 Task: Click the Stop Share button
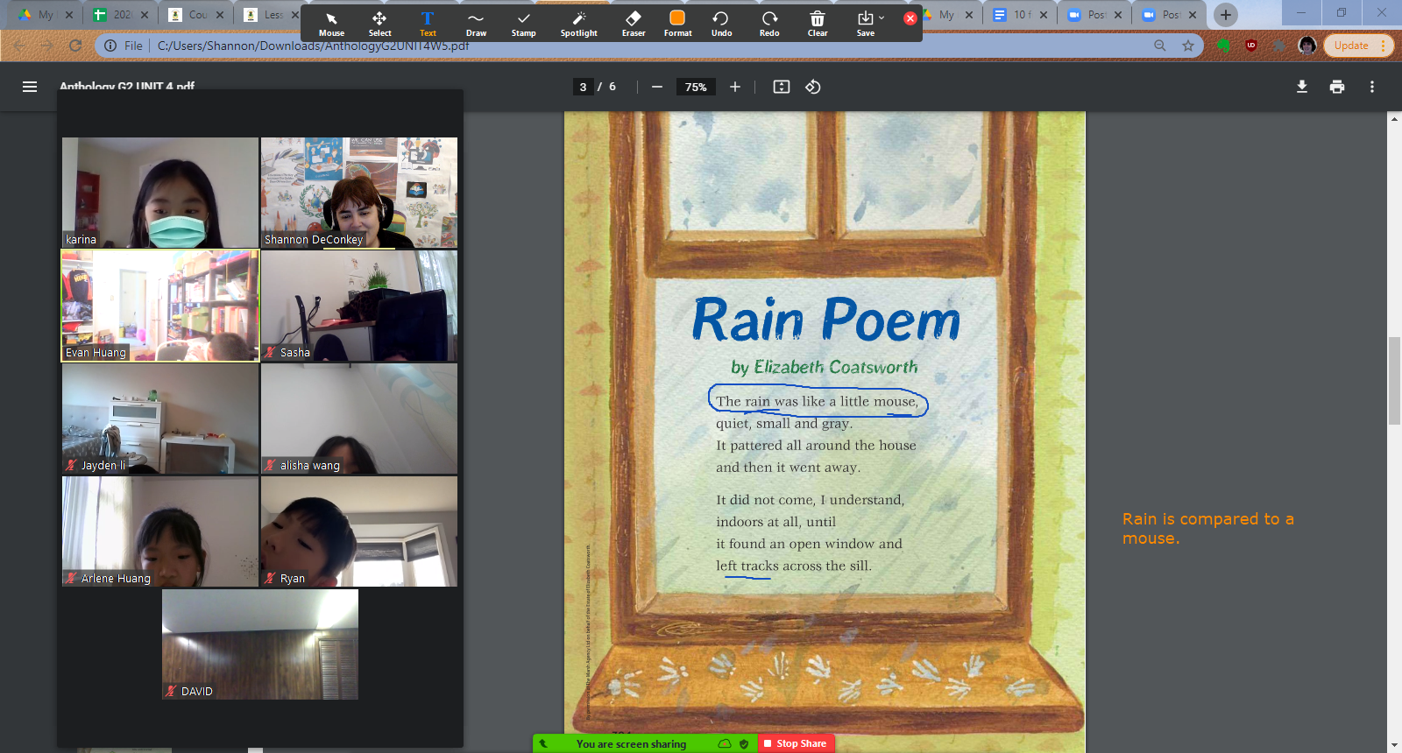[x=796, y=743]
